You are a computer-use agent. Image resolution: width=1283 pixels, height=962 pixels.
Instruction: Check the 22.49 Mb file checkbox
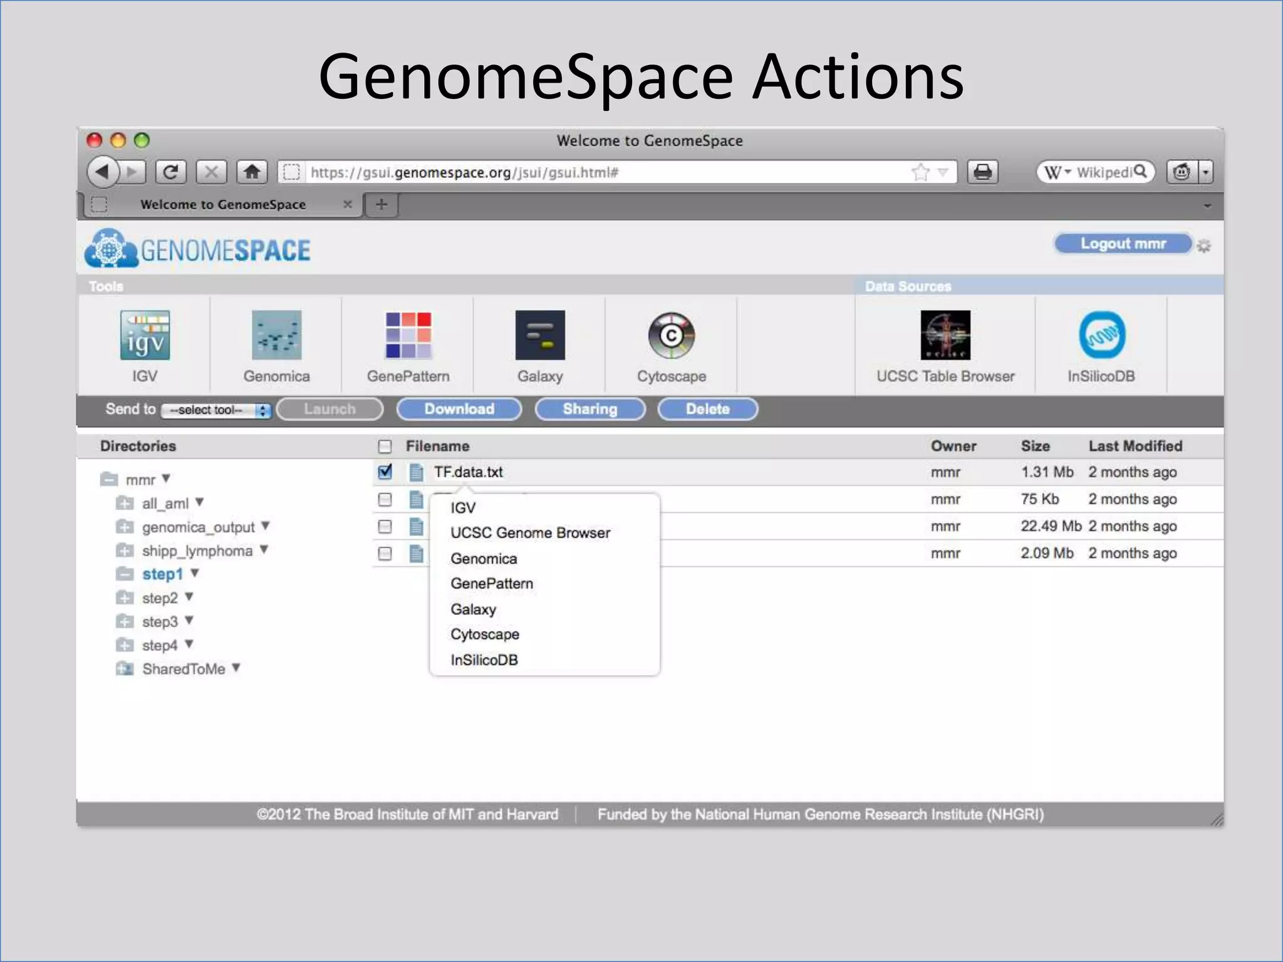[385, 526]
